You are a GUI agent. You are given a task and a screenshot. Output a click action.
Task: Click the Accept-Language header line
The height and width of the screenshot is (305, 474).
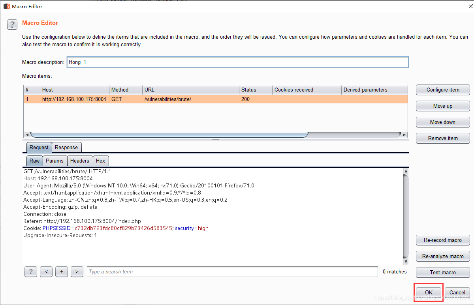point(125,200)
